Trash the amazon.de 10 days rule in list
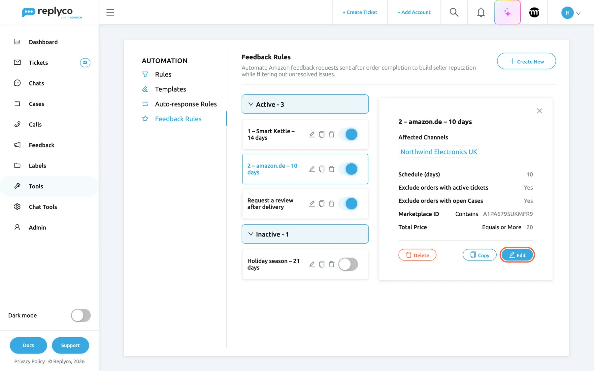 pyautogui.click(x=332, y=169)
